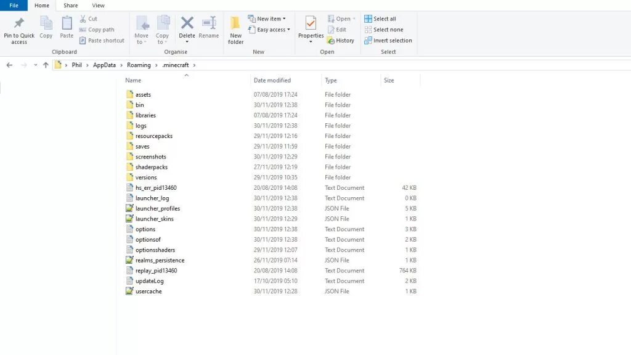The image size is (631, 355).
Task: Go up one folder level
Action: tap(46, 65)
